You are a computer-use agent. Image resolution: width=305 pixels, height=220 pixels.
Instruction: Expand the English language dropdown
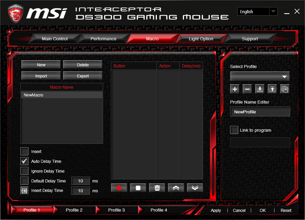(x=257, y=12)
